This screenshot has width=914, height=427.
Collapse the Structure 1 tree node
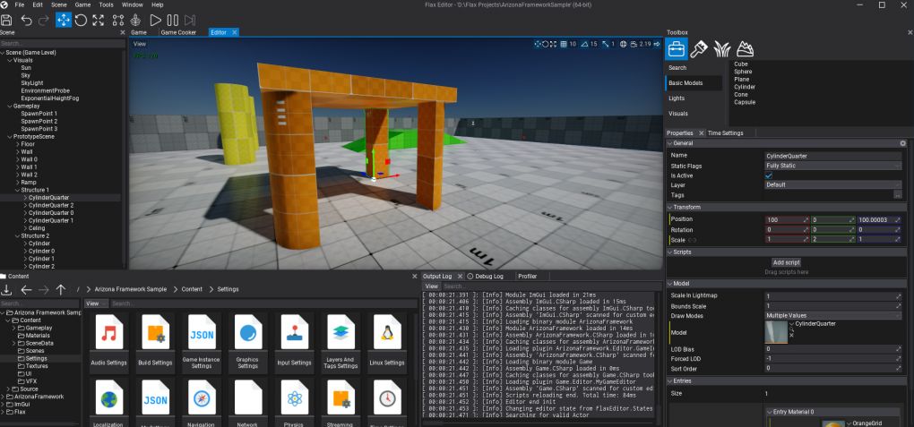coord(18,190)
